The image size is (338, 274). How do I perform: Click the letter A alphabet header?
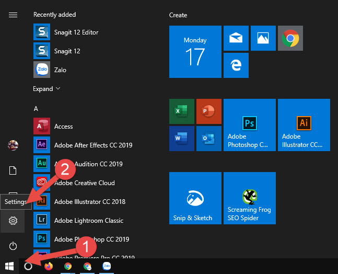click(36, 108)
